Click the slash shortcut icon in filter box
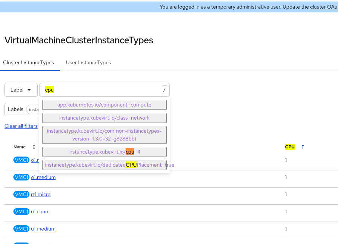 tap(164, 90)
